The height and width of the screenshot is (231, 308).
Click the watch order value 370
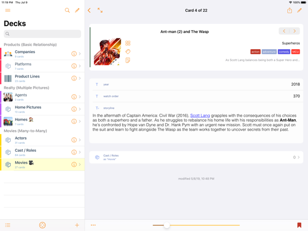296,96
